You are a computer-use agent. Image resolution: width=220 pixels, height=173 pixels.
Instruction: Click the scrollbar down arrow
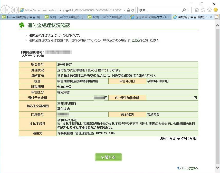point(217,167)
